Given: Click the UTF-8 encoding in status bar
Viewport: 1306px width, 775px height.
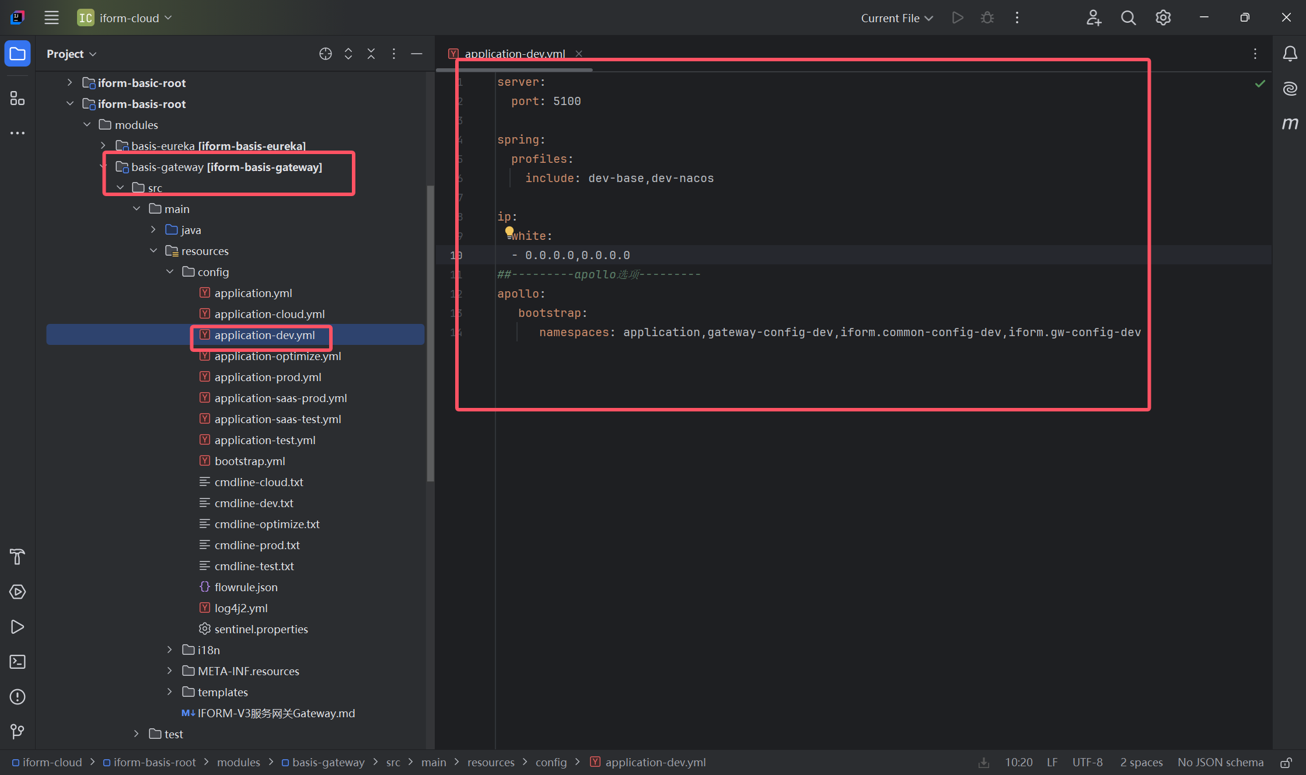Looking at the screenshot, I should (1087, 762).
